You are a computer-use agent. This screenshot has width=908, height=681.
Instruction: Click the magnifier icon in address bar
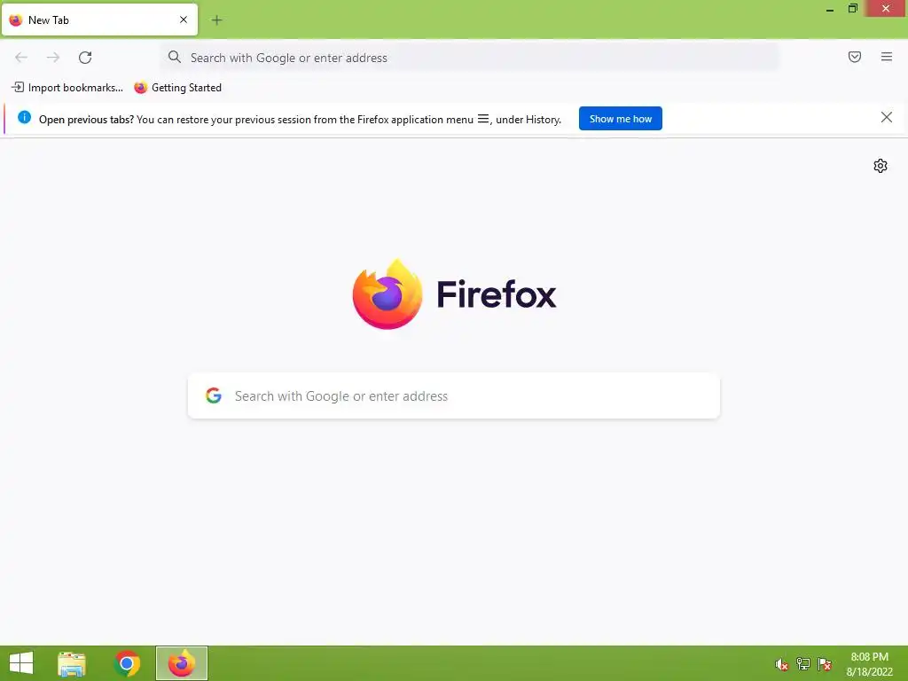pyautogui.click(x=175, y=57)
